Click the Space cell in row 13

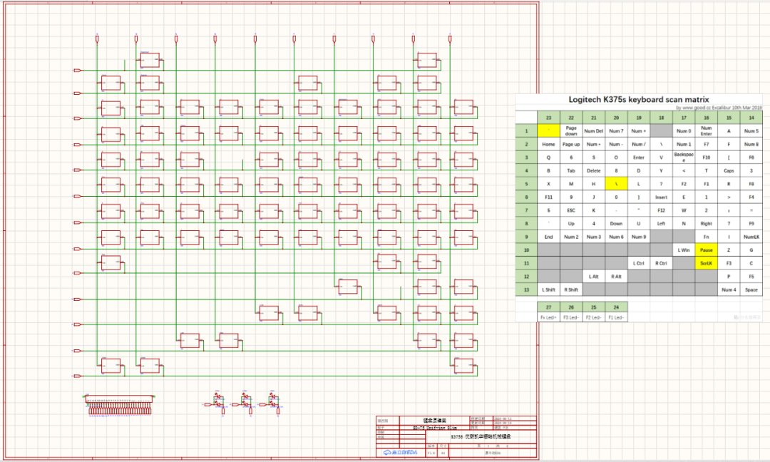click(x=751, y=289)
